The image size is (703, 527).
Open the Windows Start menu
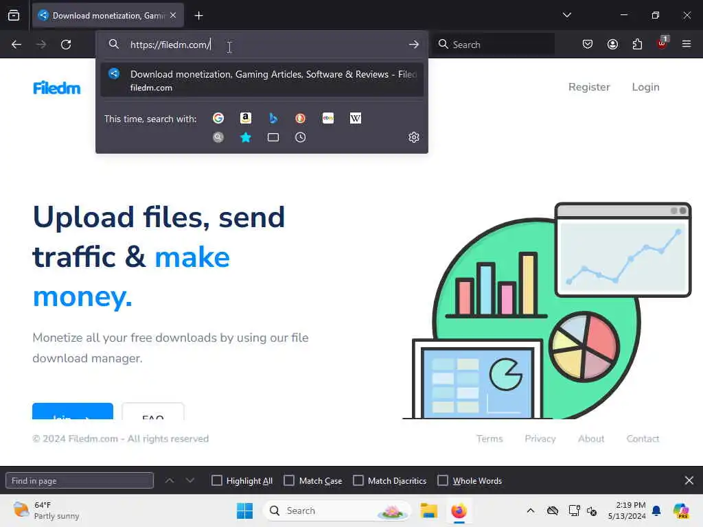[245, 511]
